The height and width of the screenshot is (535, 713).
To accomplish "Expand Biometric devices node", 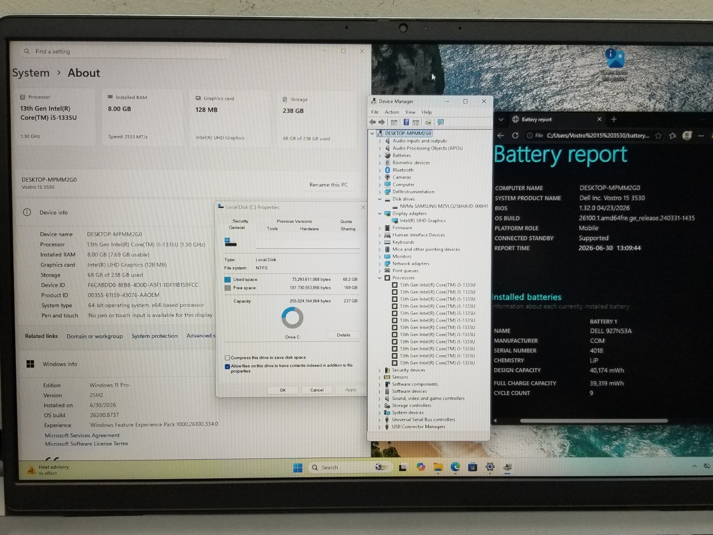I will tap(380, 163).
